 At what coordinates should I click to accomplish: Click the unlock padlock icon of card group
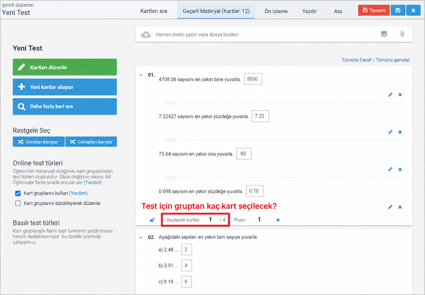coord(152,220)
